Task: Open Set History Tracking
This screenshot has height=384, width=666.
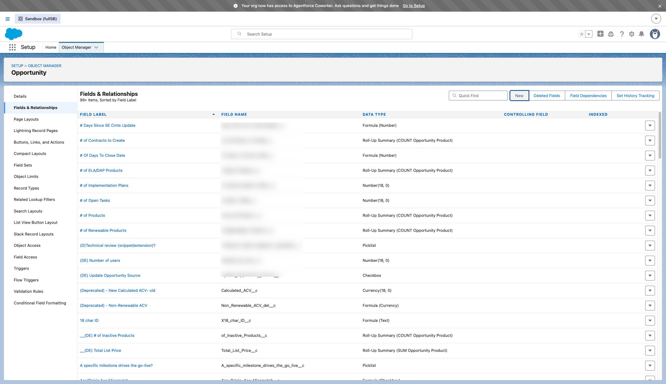Action: tap(635, 96)
